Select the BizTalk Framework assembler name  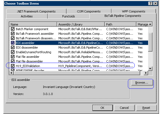(x=35, y=34)
